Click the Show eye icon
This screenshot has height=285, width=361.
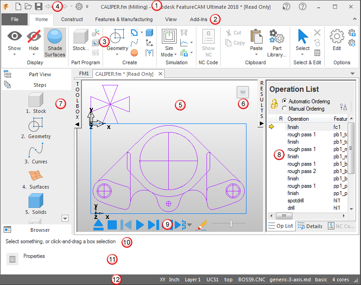coord(15,36)
